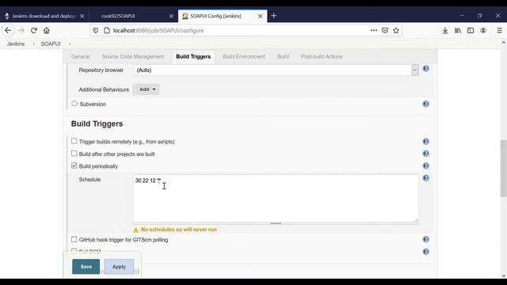Open help for Build after other projects

(x=426, y=154)
